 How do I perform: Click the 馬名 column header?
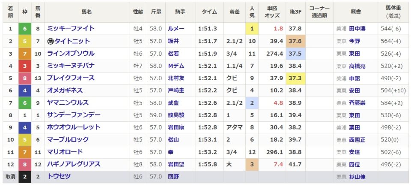(86, 12)
